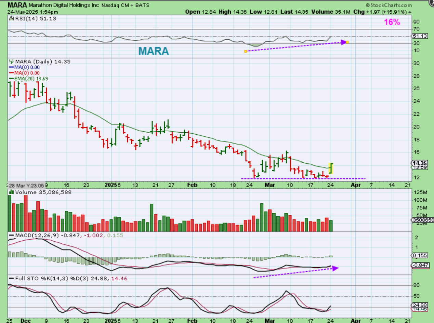Click the tallest red volume bar in late November
The width and height of the screenshot is (434, 323).
point(26,213)
